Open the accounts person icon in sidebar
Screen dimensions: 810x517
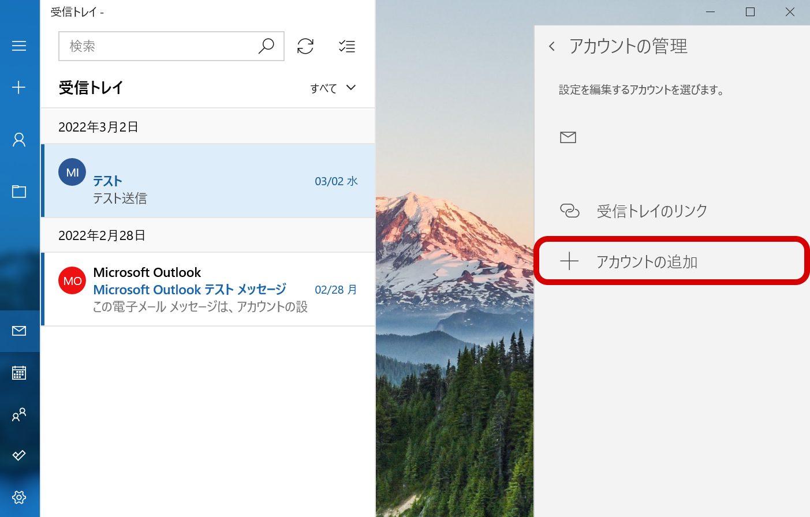19,140
